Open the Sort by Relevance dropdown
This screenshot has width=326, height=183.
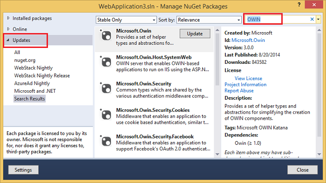point(209,20)
